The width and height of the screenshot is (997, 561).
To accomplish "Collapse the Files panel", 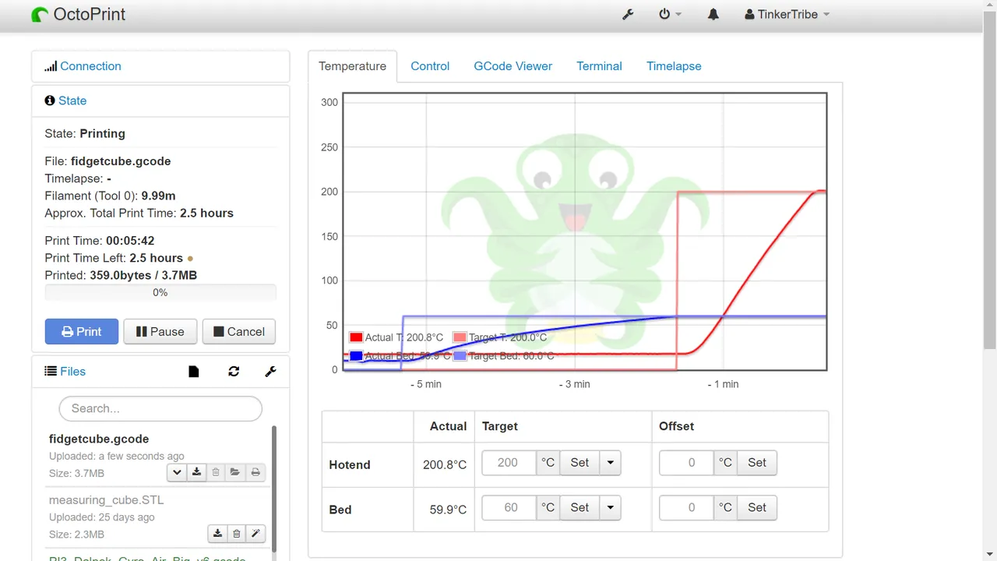I will [x=72, y=372].
